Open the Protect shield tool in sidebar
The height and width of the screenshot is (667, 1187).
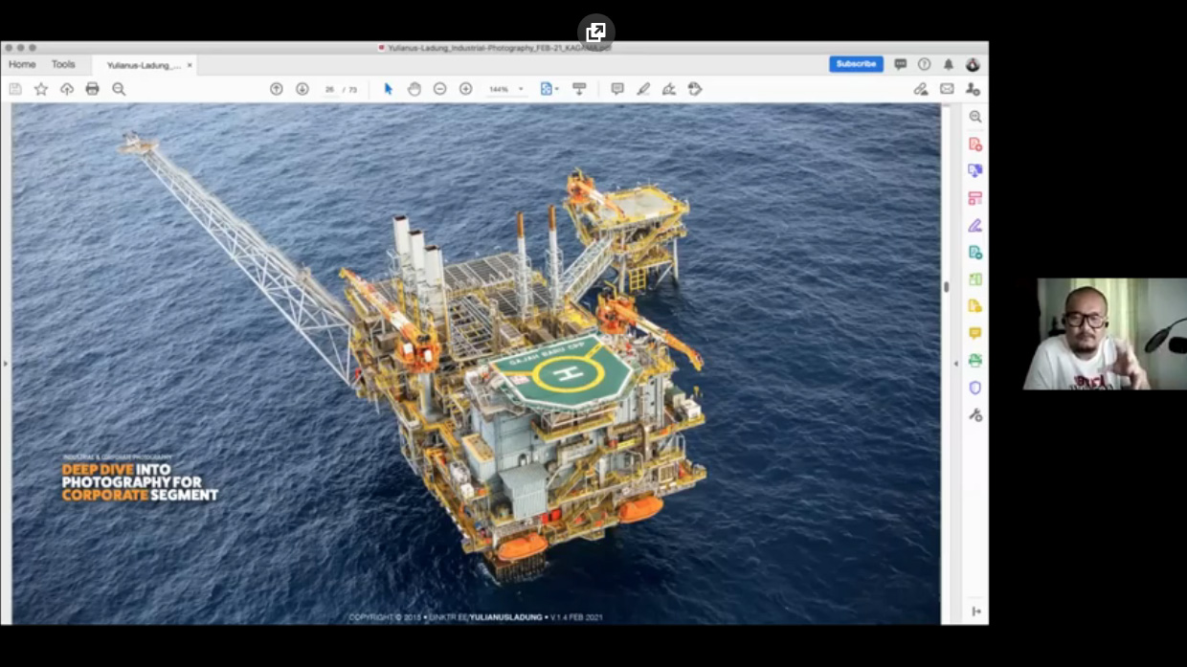tap(974, 388)
